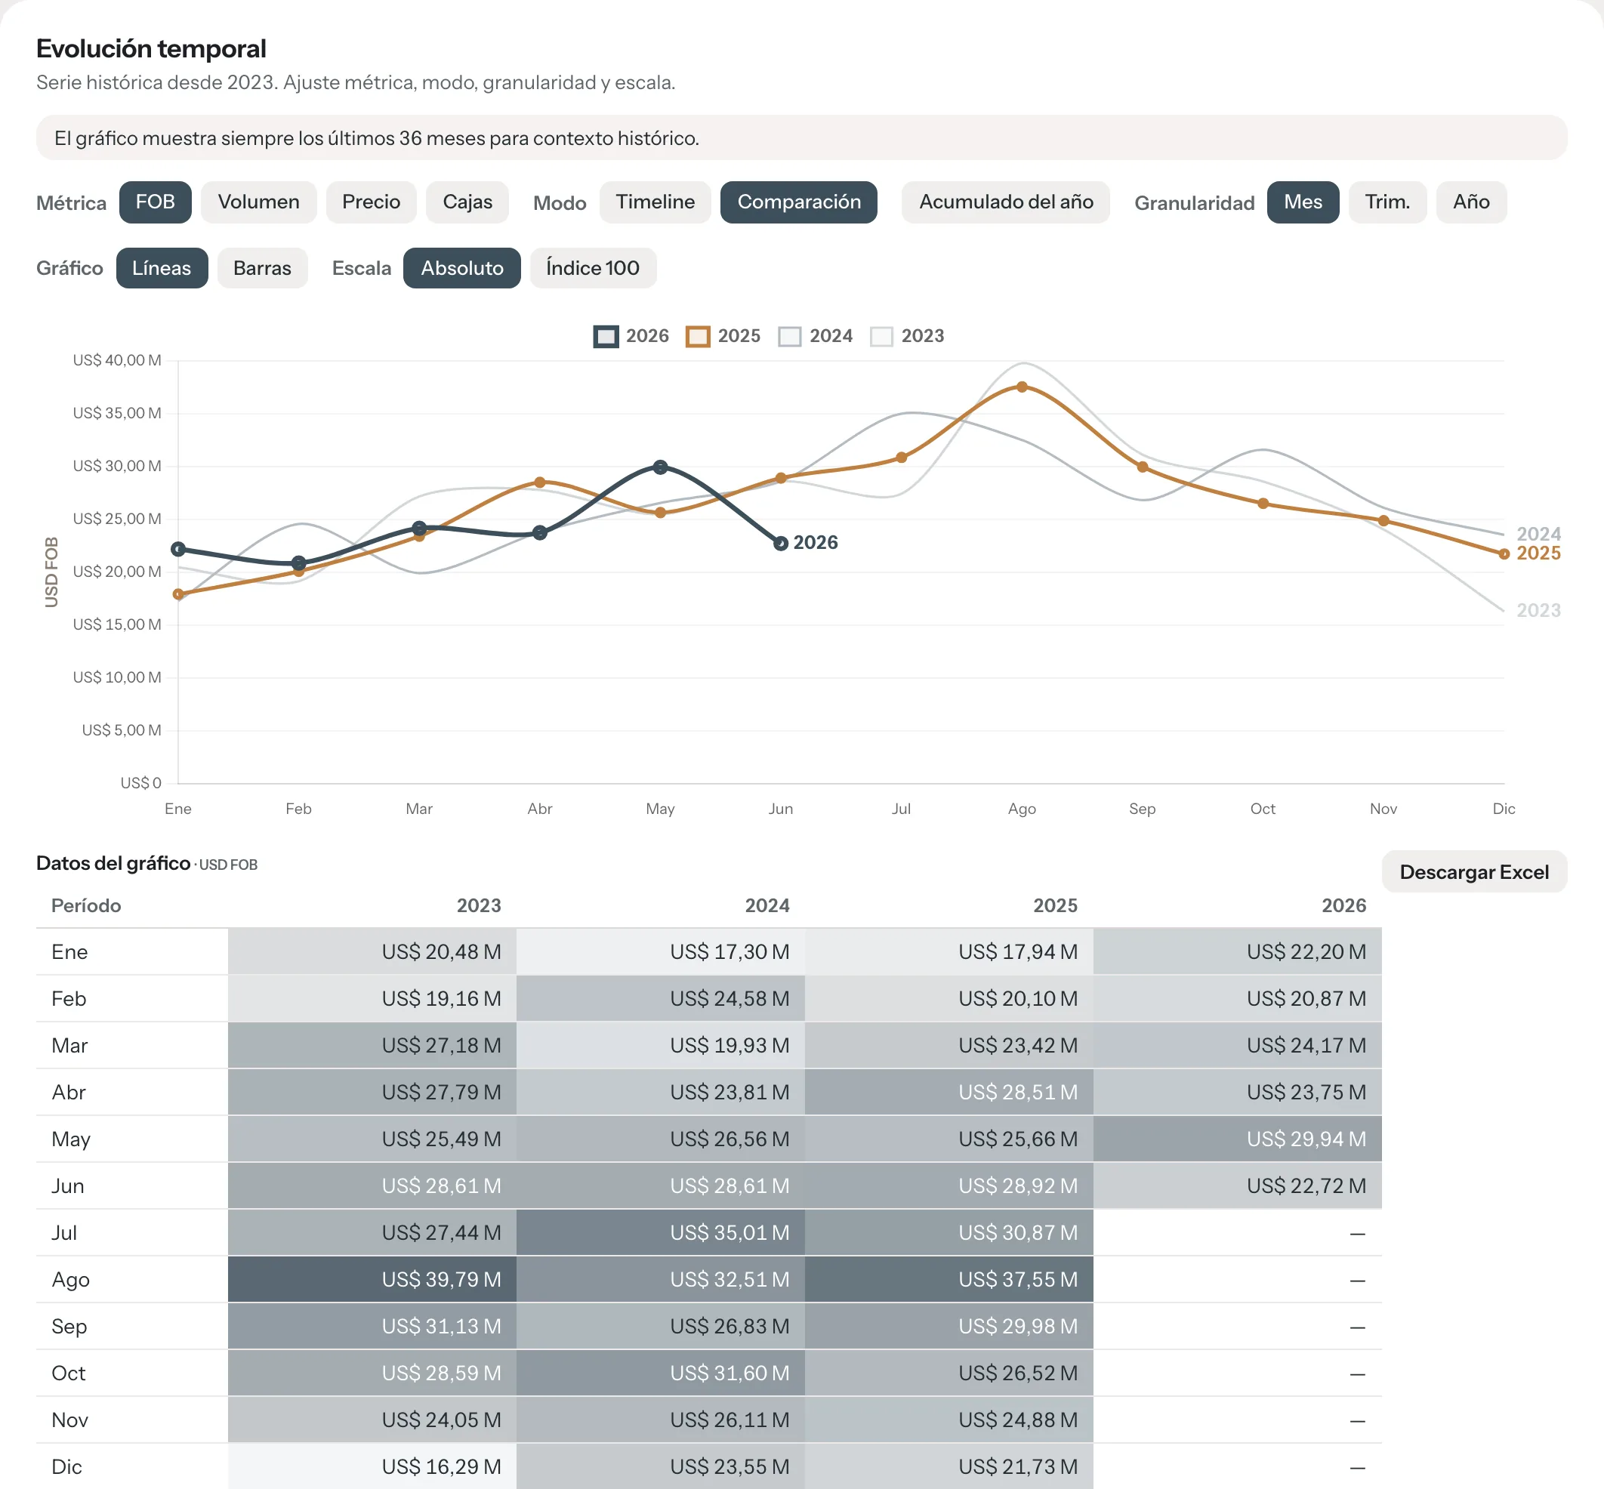Viewport: 1604px width, 1489px height.
Task: Switch metric to Volumen
Action: [x=258, y=202]
